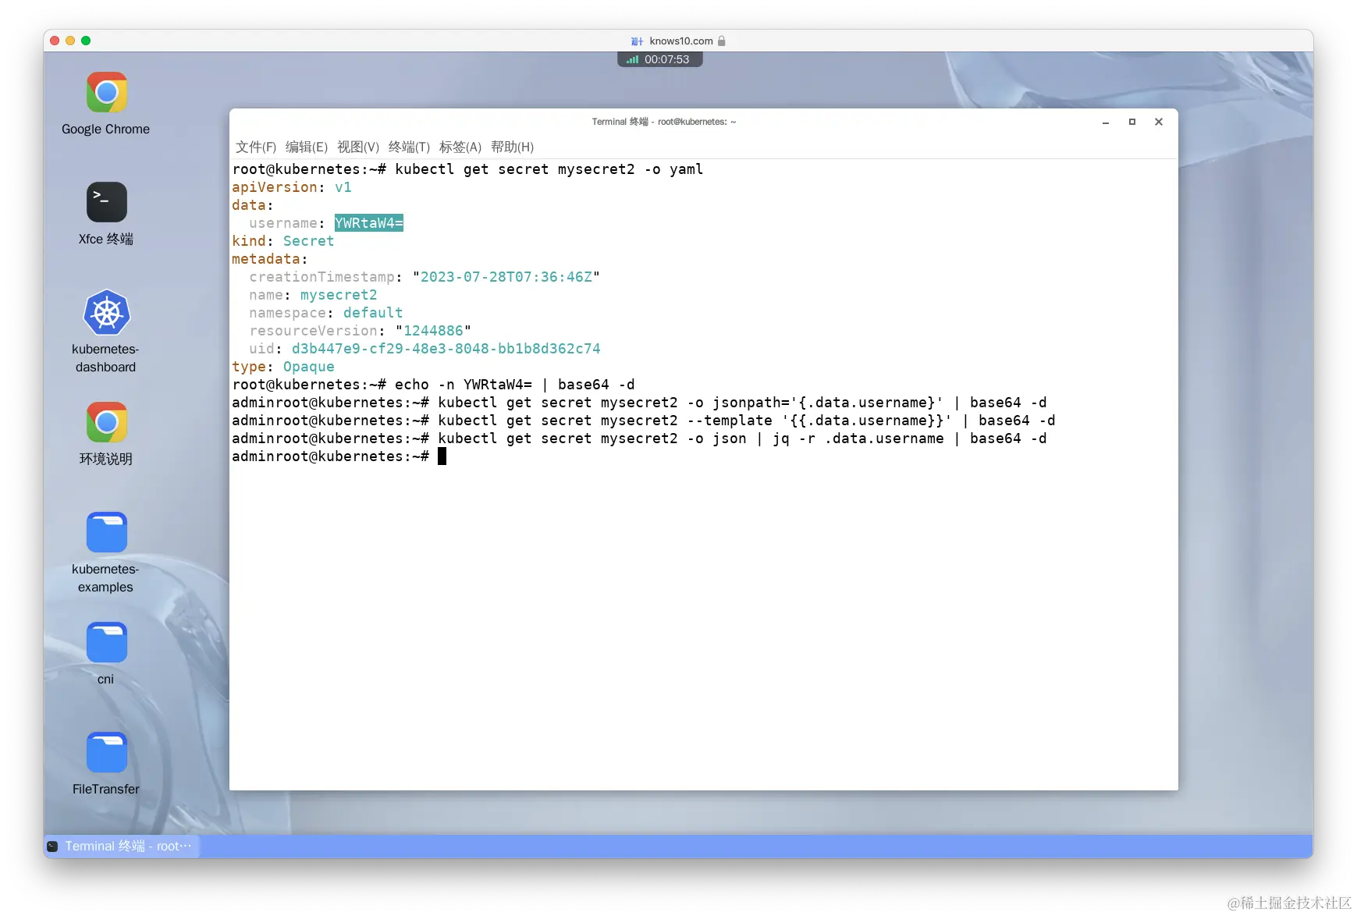The height and width of the screenshot is (916, 1357).
Task: Open the 视图(V) menu
Action: click(x=358, y=147)
